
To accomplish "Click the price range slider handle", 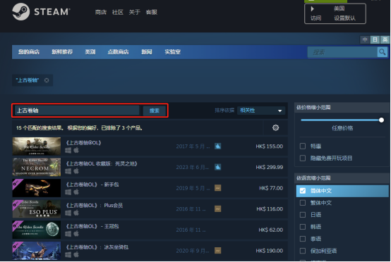I will tap(381, 120).
